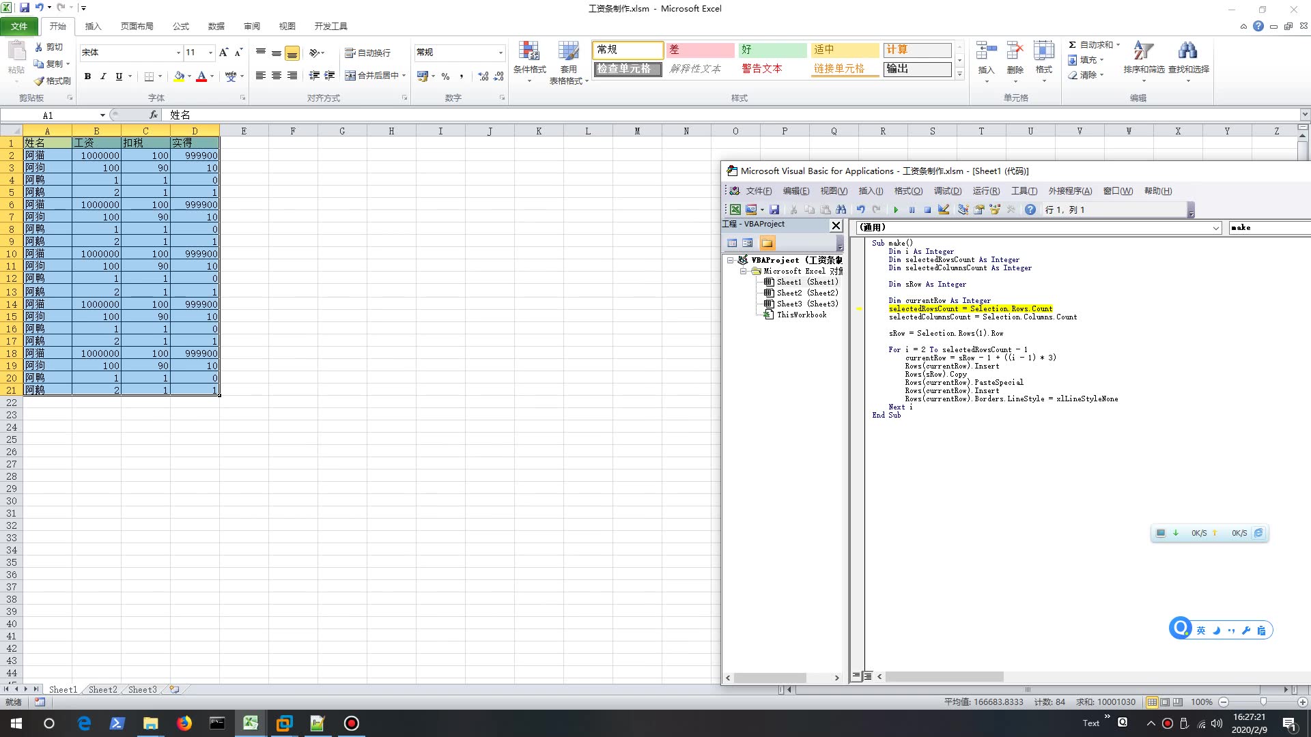Toggle bold formatting on selected cell
This screenshot has width=1311, height=737.
point(87,76)
